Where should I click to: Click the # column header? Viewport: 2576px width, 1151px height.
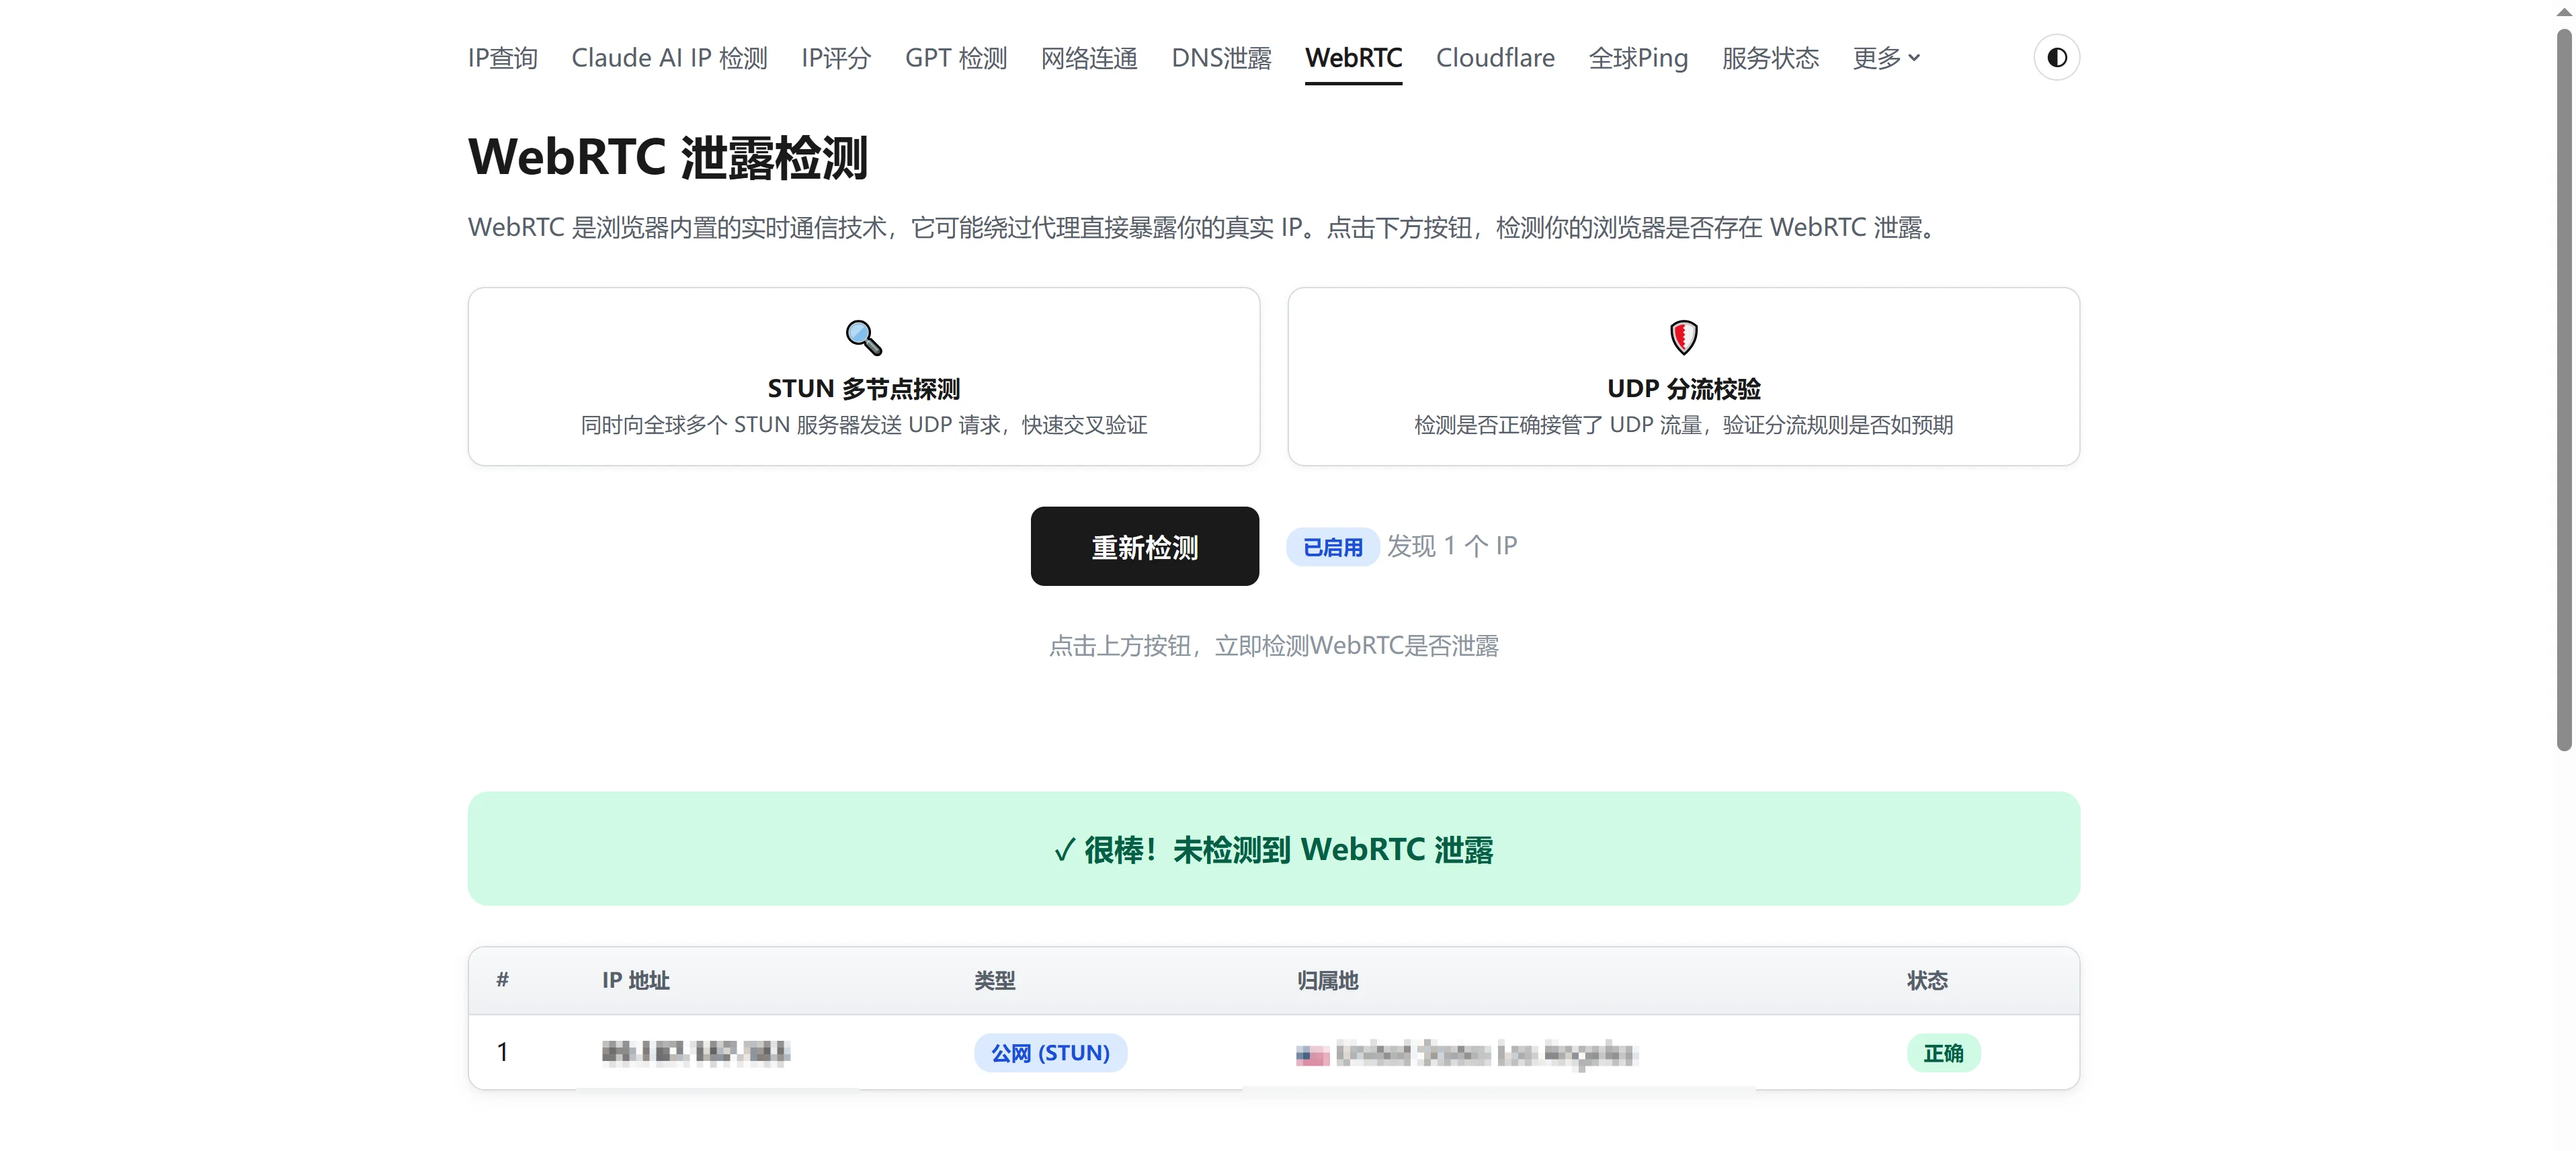[x=502, y=980]
